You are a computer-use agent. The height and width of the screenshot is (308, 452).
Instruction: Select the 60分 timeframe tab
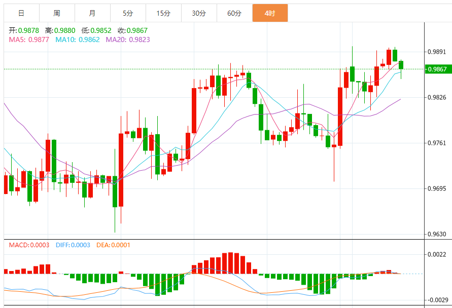tap(234, 13)
